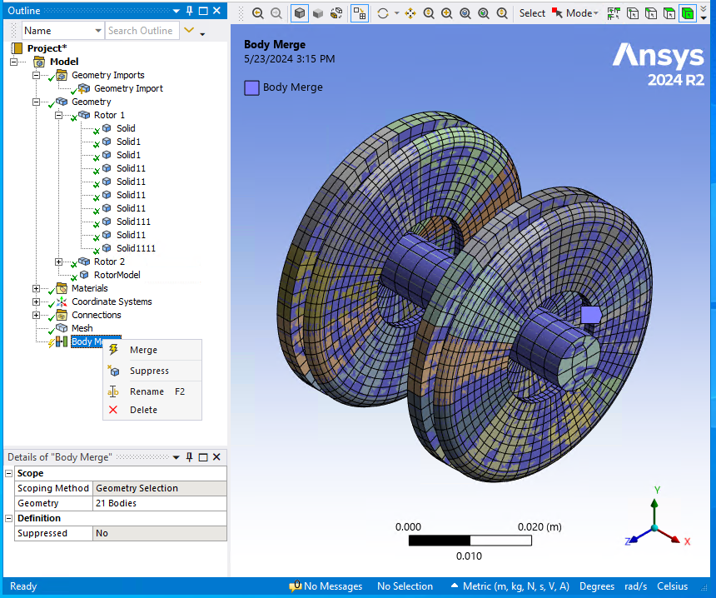Pin the Details of Body Merge panel
This screenshot has width=716, height=598.
189,457
